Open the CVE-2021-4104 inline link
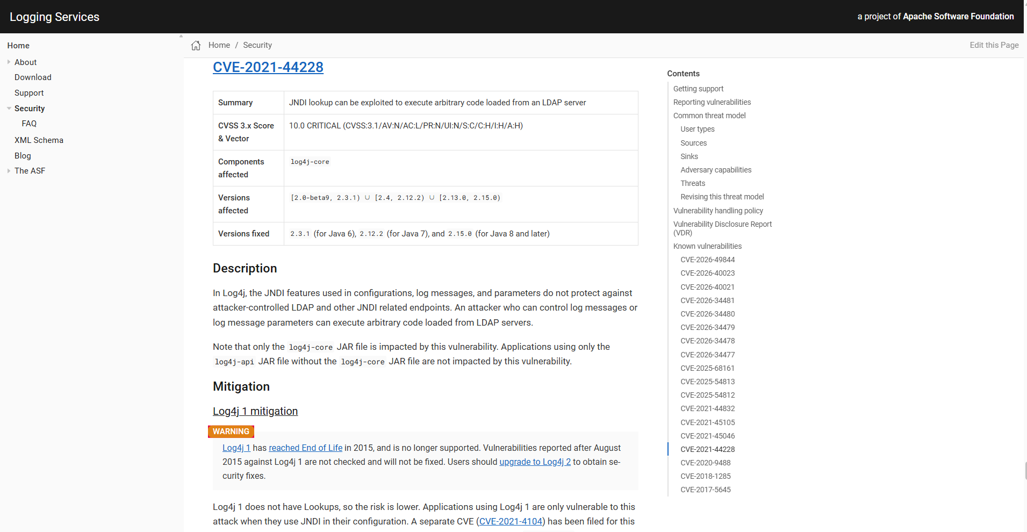 pos(511,521)
